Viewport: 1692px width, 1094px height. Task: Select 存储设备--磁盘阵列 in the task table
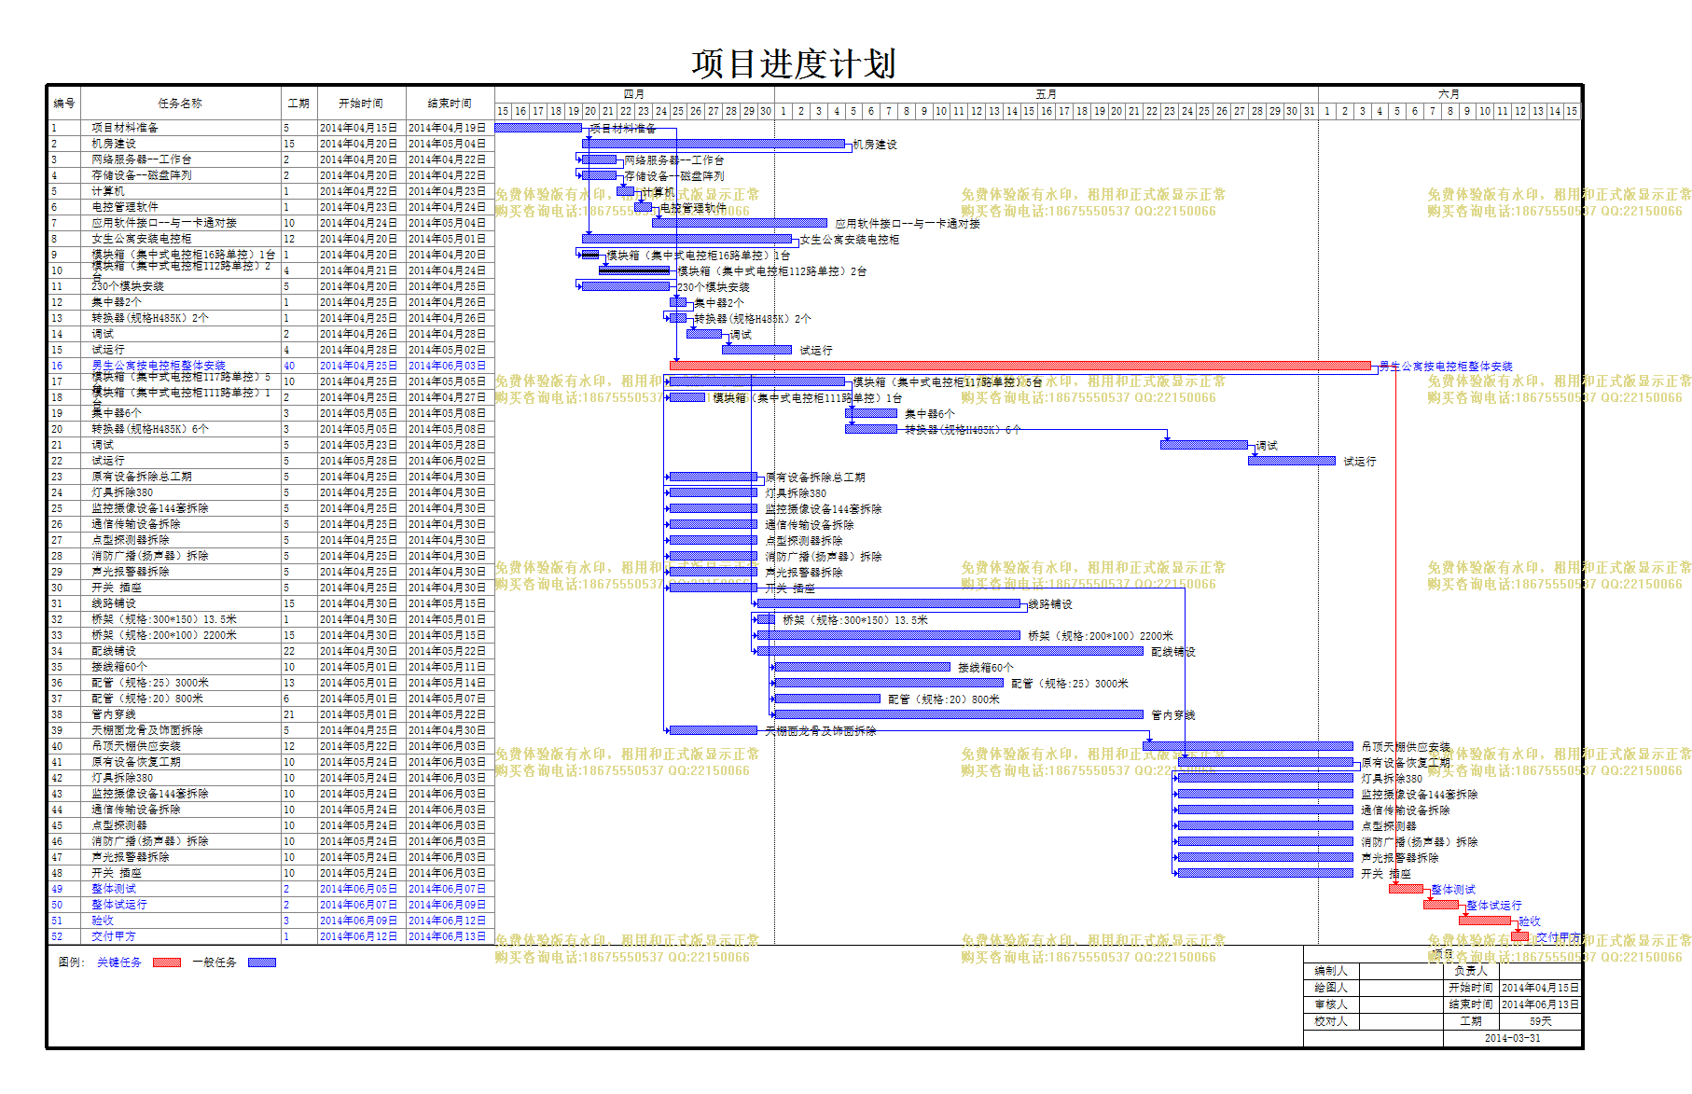(x=142, y=175)
